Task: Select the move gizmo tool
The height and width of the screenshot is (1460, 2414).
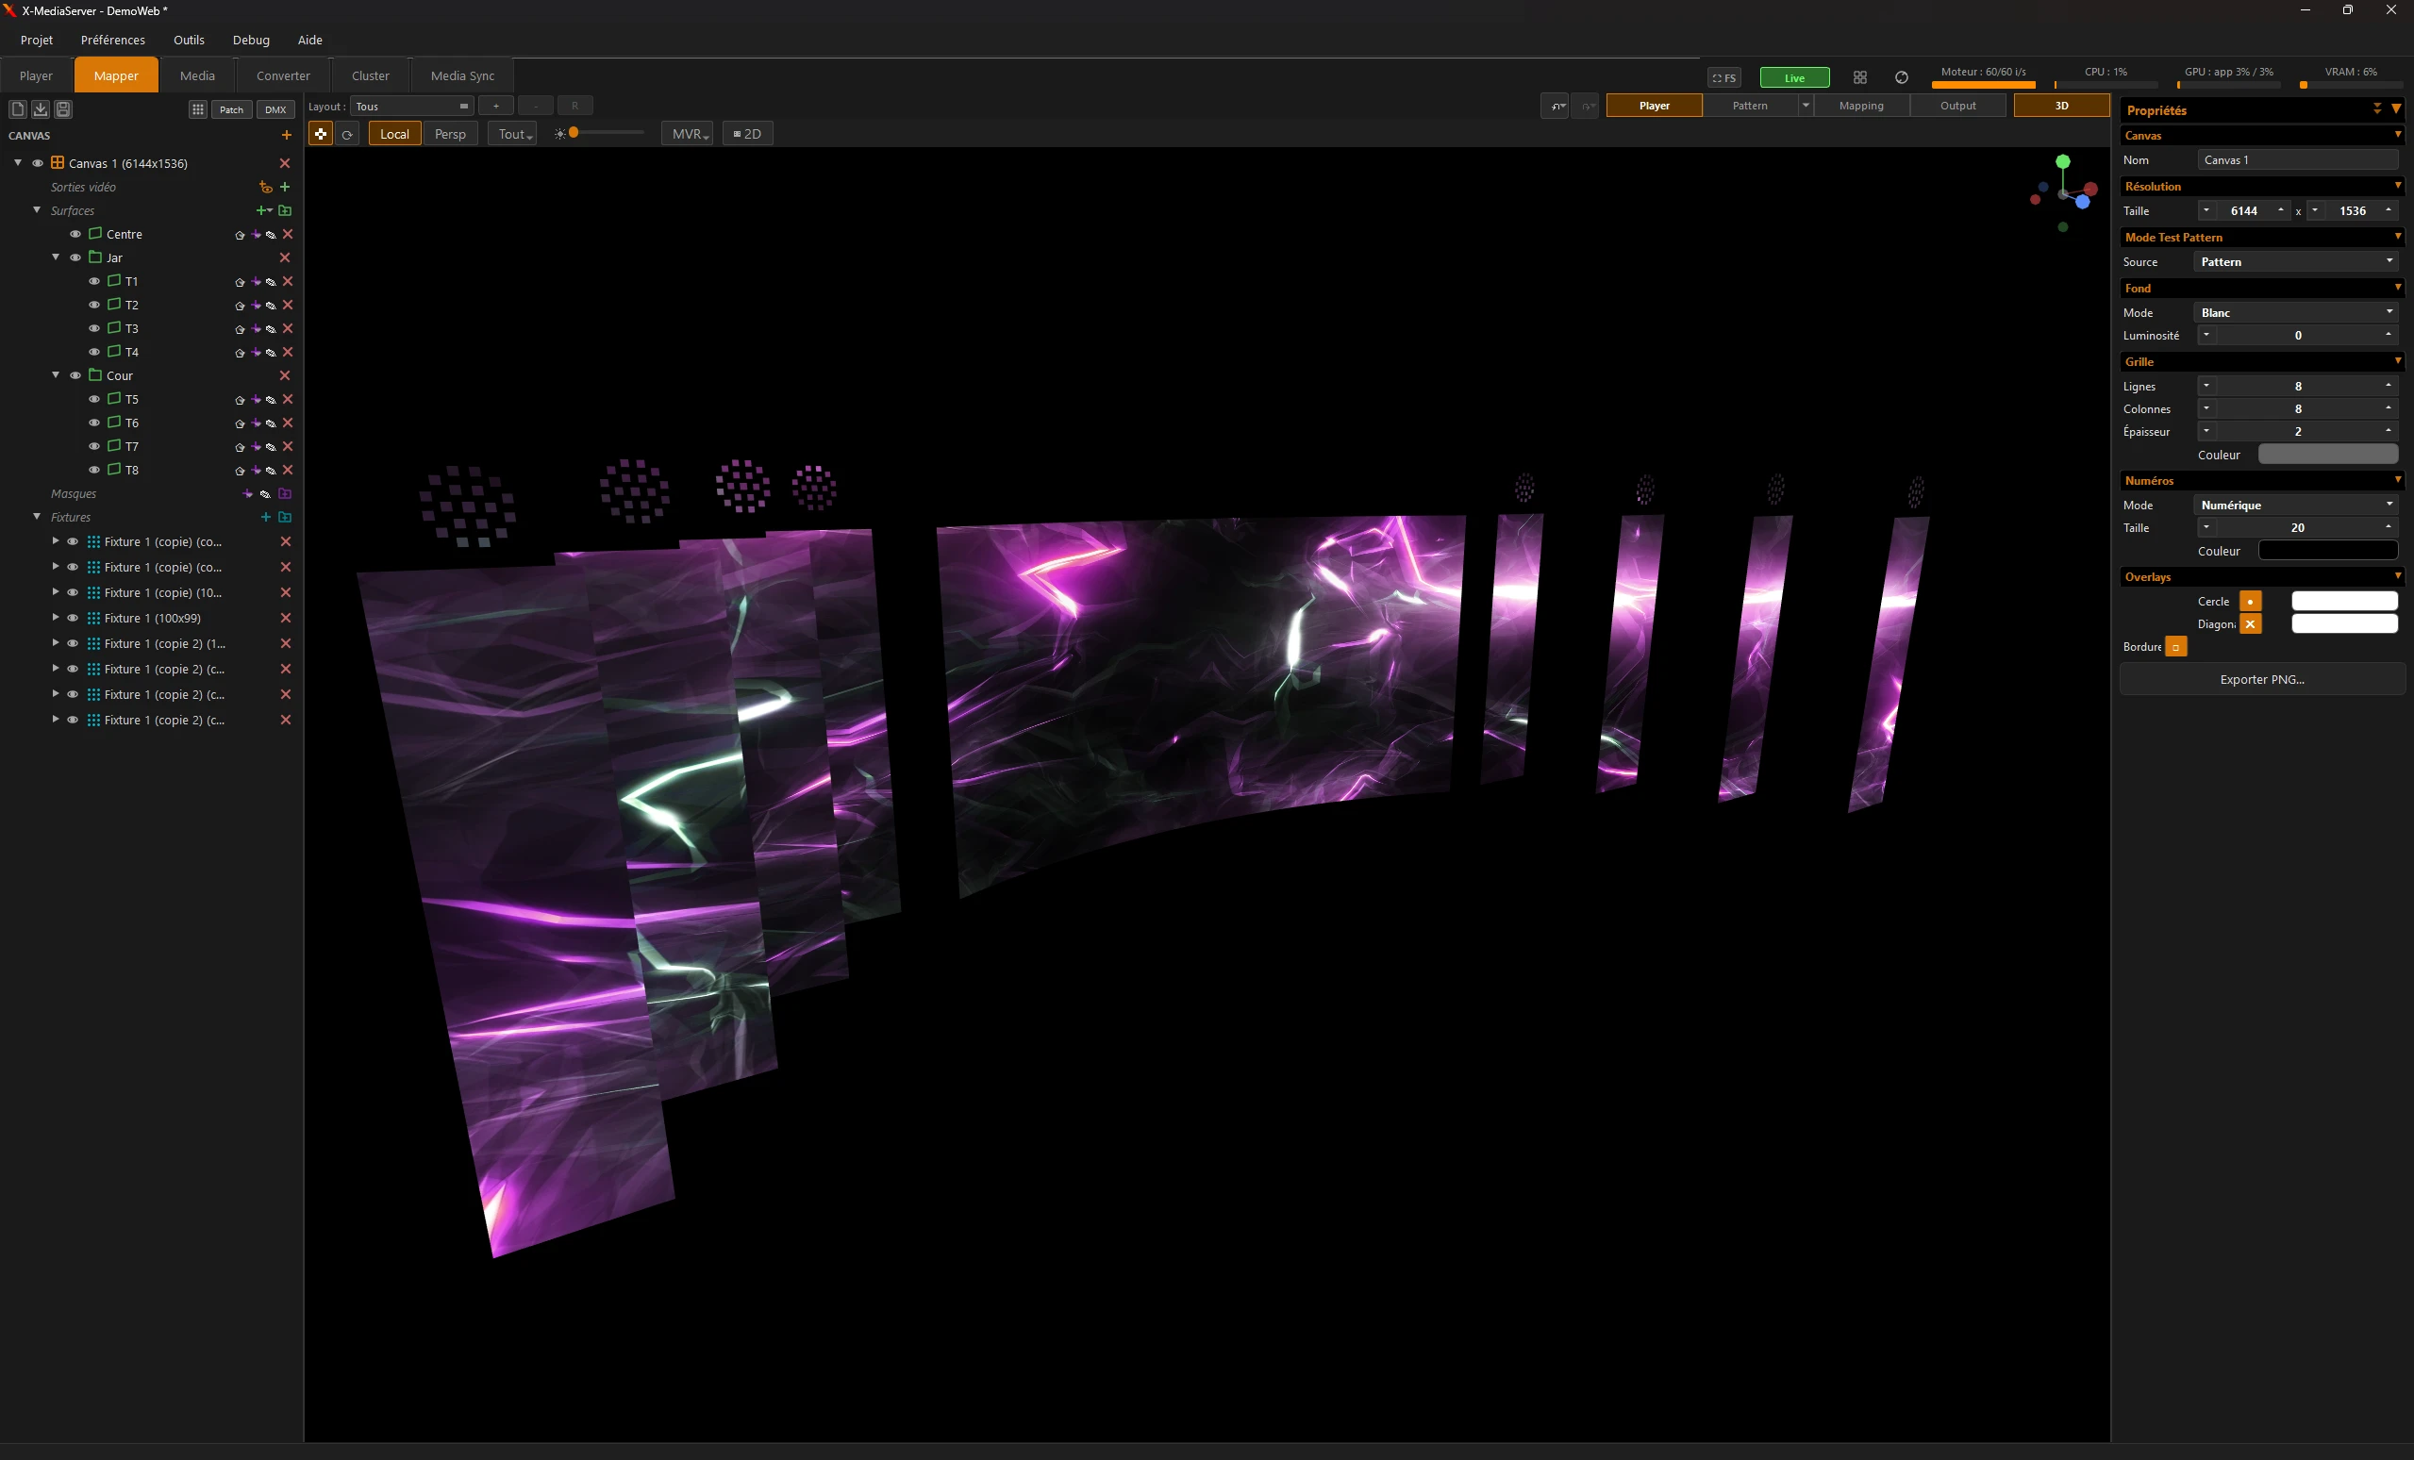Action: click(x=321, y=134)
